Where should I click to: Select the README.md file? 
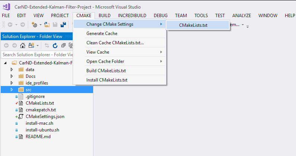click(38, 137)
